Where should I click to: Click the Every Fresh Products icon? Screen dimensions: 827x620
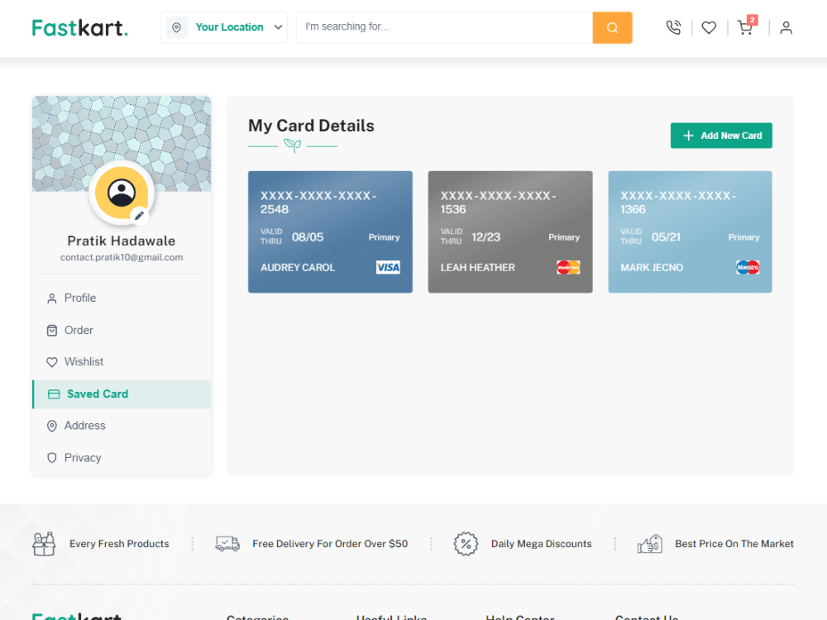click(44, 544)
